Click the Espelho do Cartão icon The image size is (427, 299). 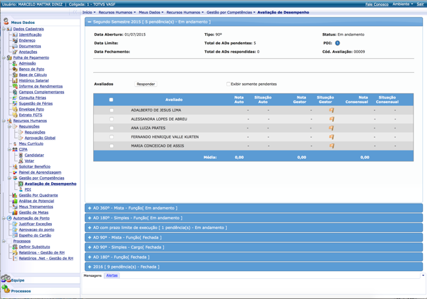tap(15, 235)
